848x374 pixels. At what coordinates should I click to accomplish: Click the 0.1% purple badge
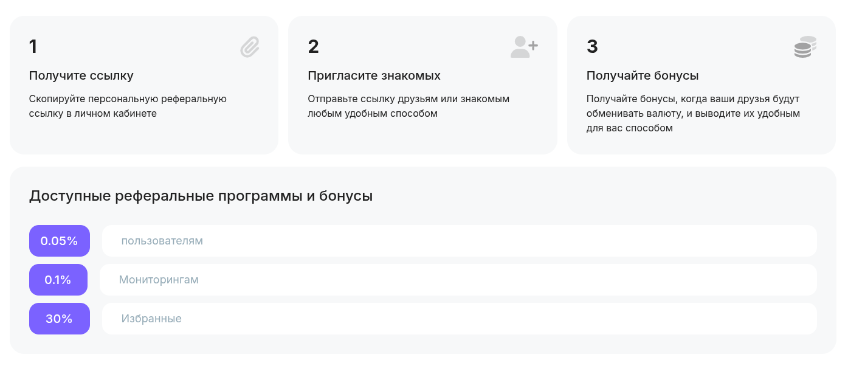pyautogui.click(x=58, y=280)
